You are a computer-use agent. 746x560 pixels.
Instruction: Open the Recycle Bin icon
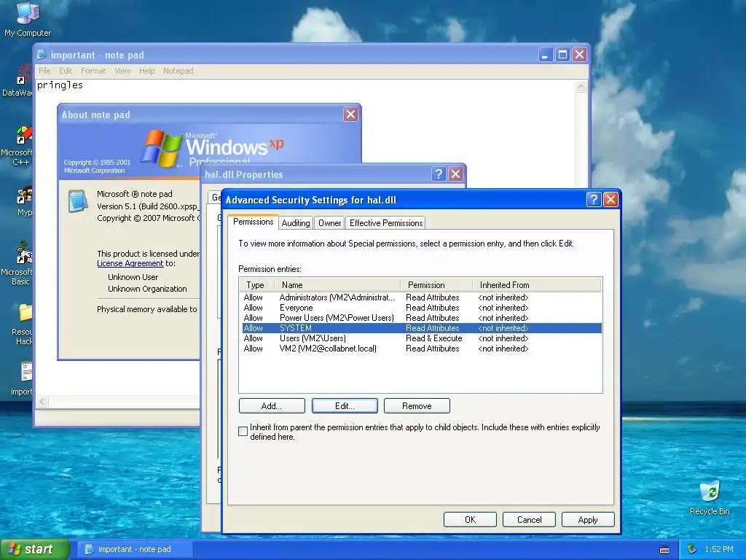(x=710, y=497)
